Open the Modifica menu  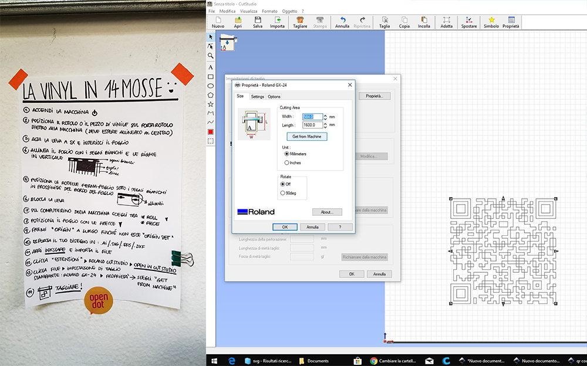(227, 11)
